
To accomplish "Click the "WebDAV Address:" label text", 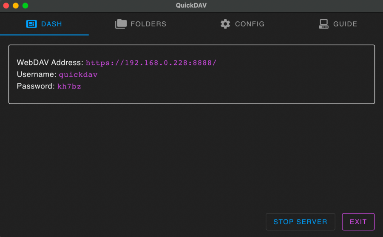I will pyautogui.click(x=50, y=63).
